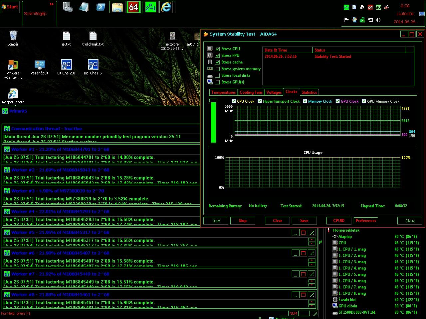The height and width of the screenshot is (319, 426).
Task: Open the volume speaker tray icon
Action: [x=378, y=20]
